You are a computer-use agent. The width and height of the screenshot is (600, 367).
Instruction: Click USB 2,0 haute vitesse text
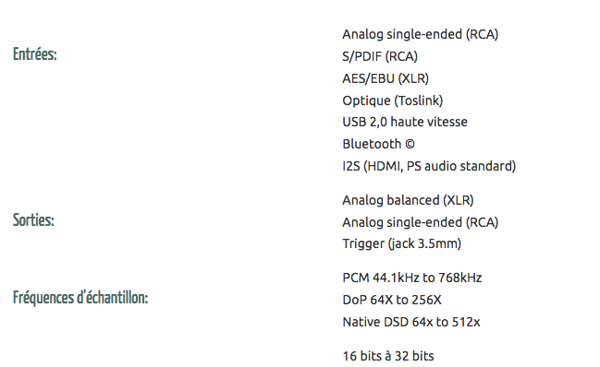405,122
